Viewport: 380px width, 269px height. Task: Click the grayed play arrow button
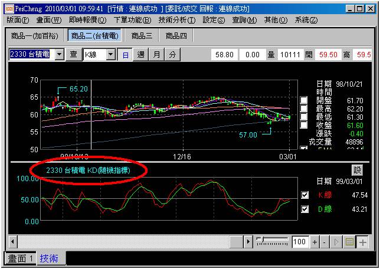(x=336, y=242)
